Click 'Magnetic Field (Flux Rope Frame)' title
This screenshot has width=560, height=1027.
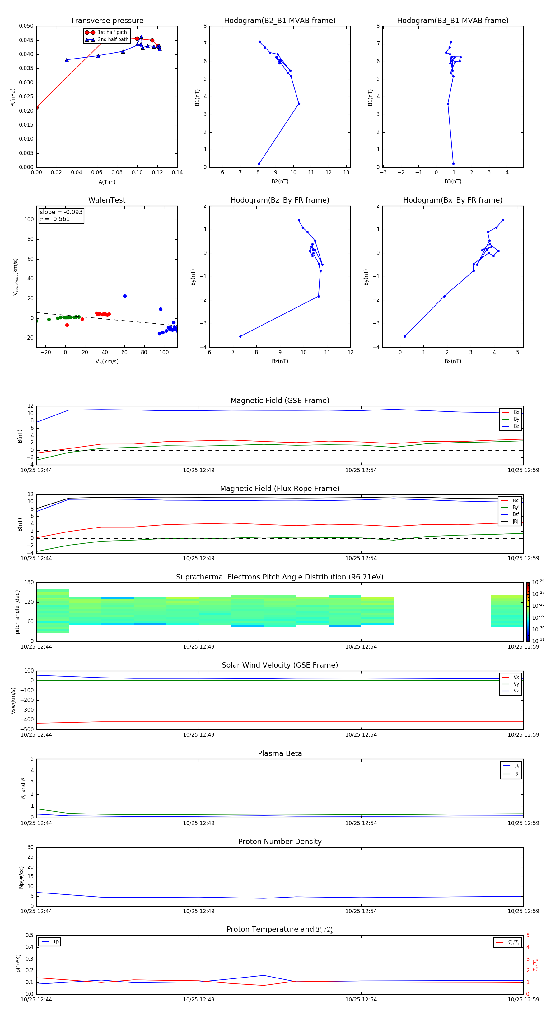280,489
